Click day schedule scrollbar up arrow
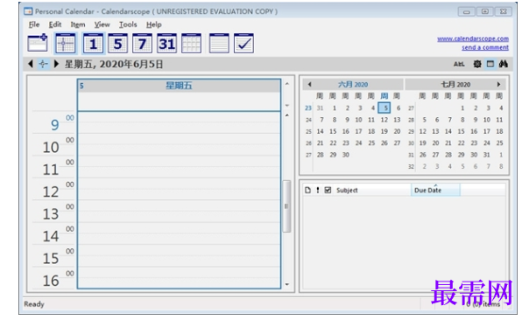This screenshot has height=320, width=529. 287,115
